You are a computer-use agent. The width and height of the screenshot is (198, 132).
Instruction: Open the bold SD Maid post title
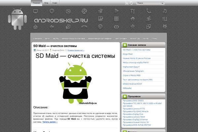[x=55, y=46]
